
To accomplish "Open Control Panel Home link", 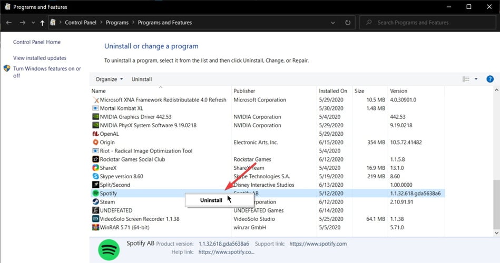I will click(x=37, y=42).
